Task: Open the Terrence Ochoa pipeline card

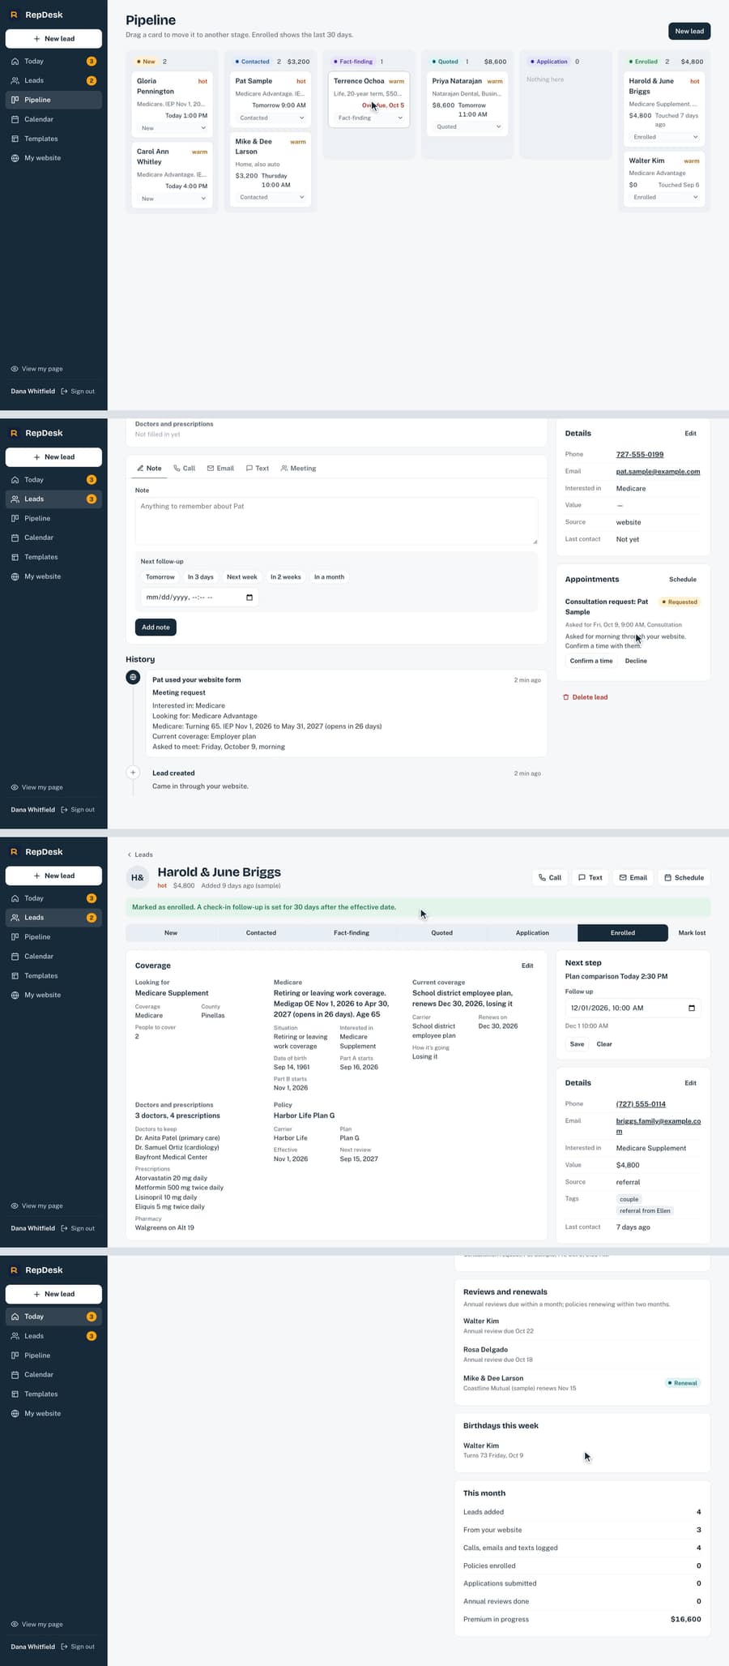Action: click(369, 99)
